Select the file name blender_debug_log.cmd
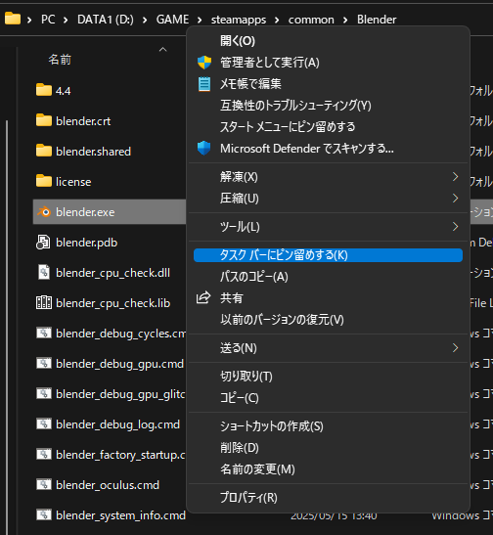This screenshot has height=535, width=493. pyautogui.click(x=117, y=424)
